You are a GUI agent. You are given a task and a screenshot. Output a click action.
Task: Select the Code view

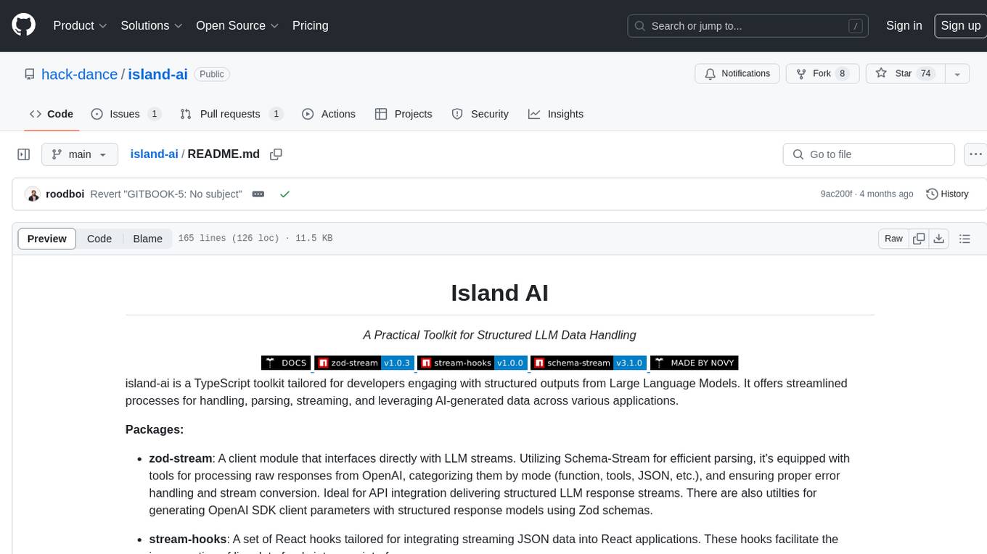[99, 239]
